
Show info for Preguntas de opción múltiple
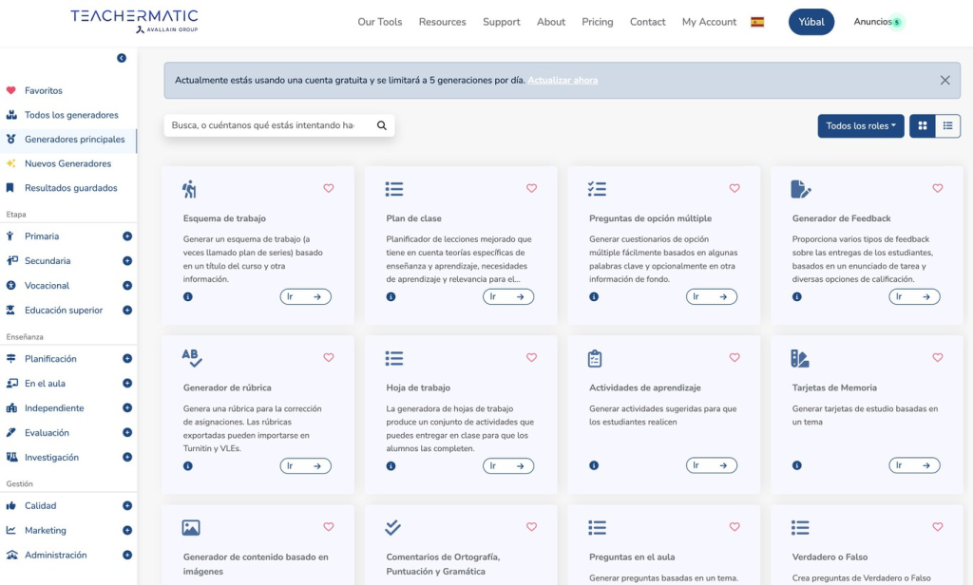click(x=594, y=296)
